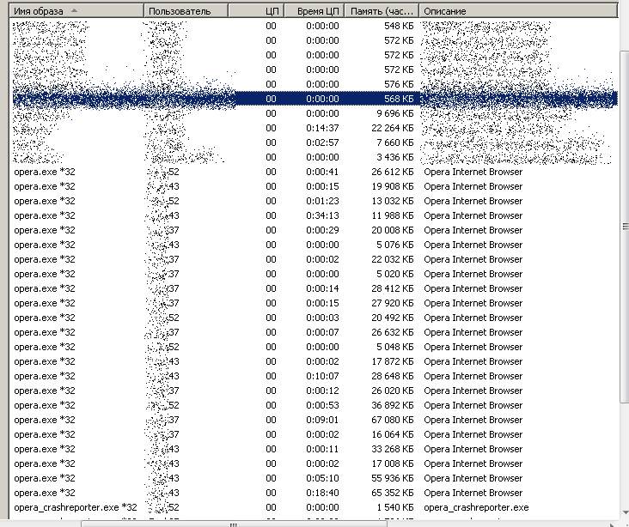Click the horizontal scrollbar thumb at bottom

(x=234, y=524)
